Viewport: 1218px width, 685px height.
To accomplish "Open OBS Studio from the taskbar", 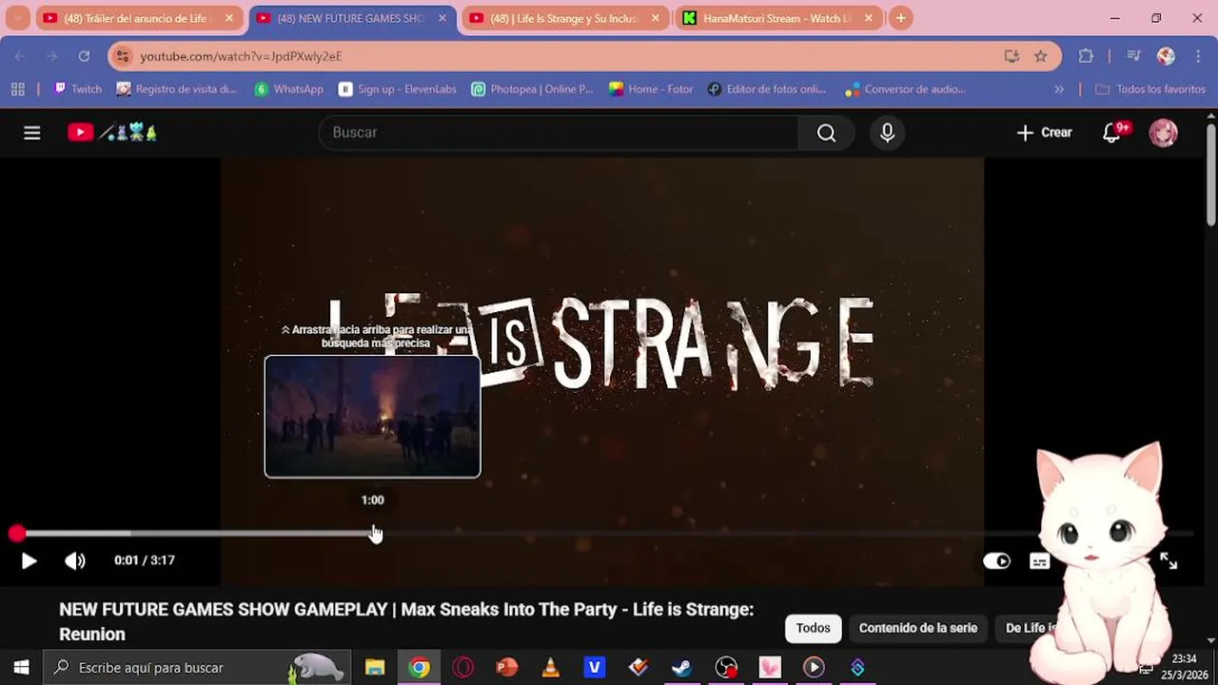I will [726, 668].
